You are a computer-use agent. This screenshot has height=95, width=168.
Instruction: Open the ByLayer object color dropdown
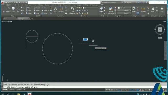[124, 8]
